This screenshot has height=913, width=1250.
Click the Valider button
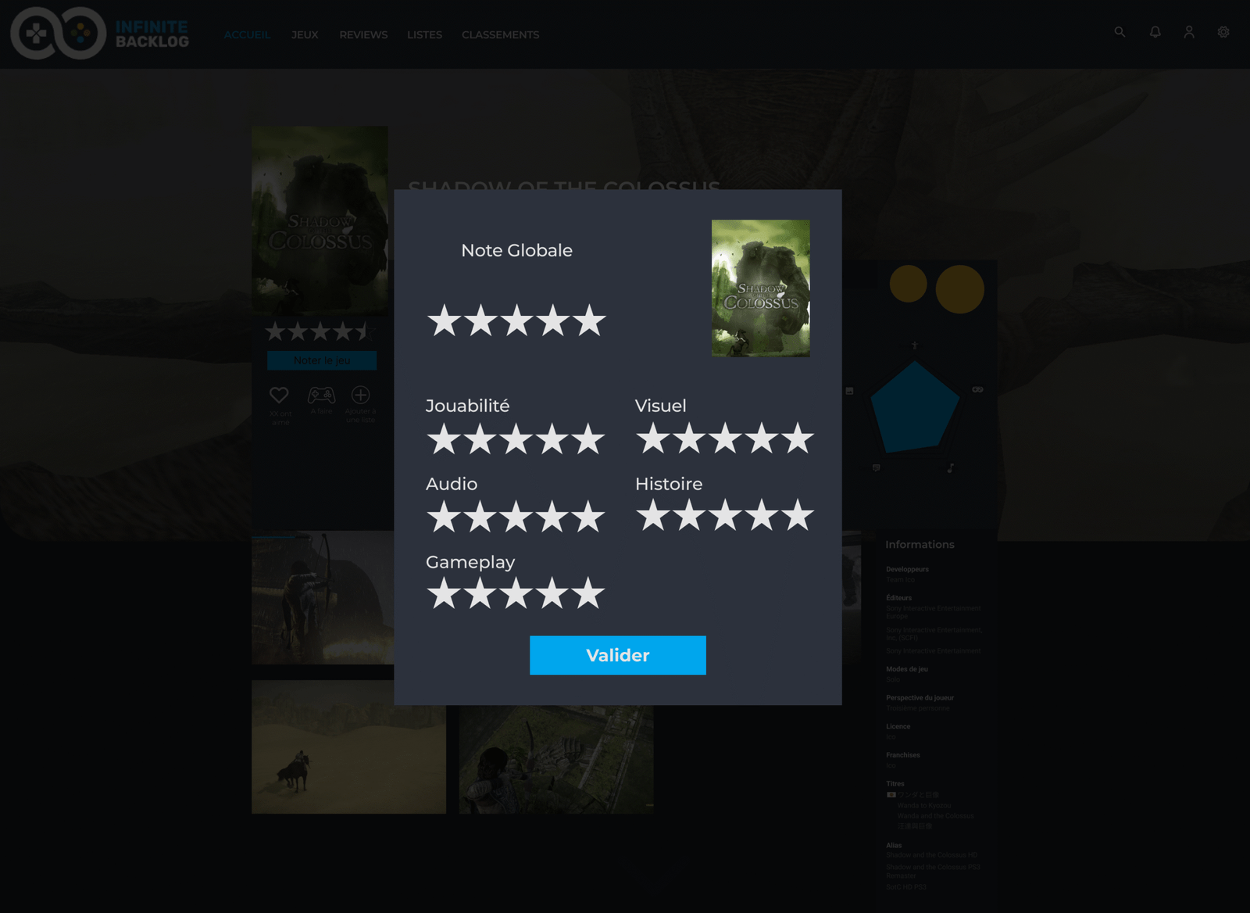click(617, 655)
